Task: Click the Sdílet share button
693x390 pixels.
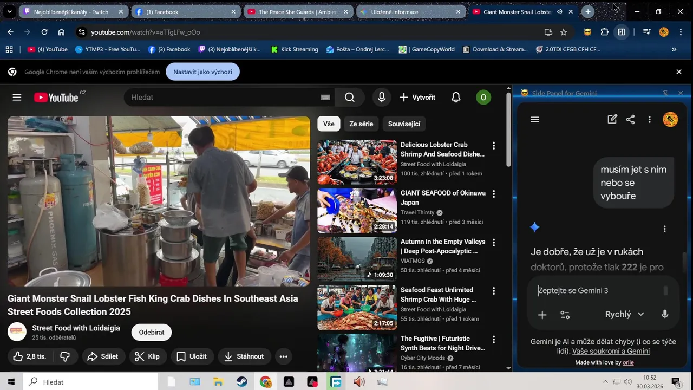Action: coord(103,356)
